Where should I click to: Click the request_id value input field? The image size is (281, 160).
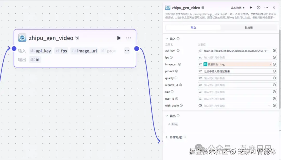(238, 85)
